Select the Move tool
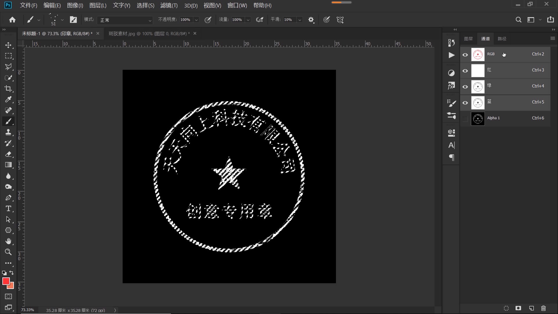The image size is (558, 314). (8, 45)
